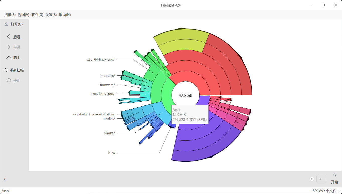Open the 视图(V) menu
The image size is (342, 194).
pyautogui.click(x=24, y=15)
